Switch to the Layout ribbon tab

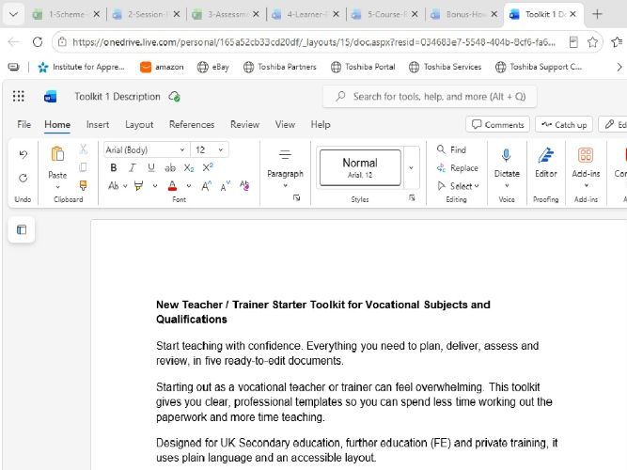(139, 124)
